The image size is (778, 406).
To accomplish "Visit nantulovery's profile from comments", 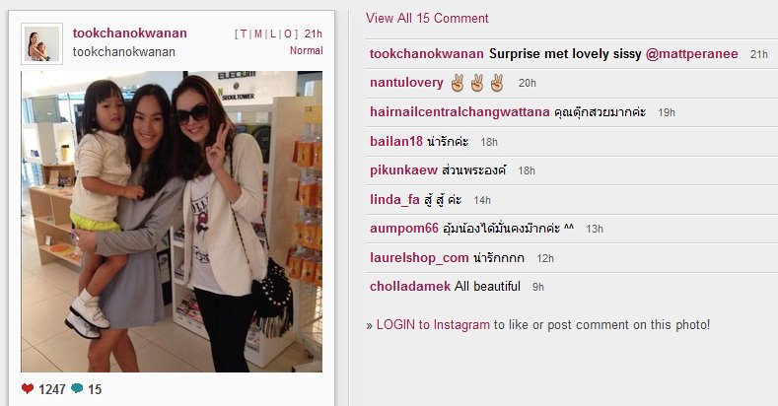I will pyautogui.click(x=406, y=83).
